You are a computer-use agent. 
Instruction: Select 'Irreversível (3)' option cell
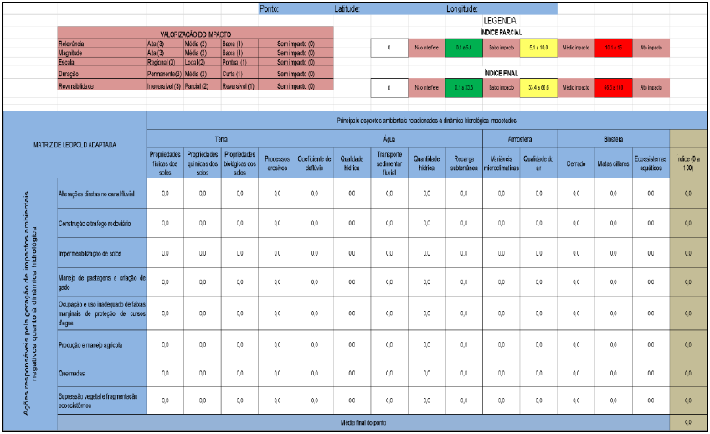(165, 85)
